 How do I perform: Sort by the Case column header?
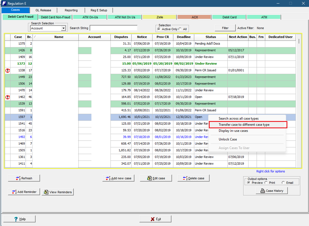[x=18, y=37]
